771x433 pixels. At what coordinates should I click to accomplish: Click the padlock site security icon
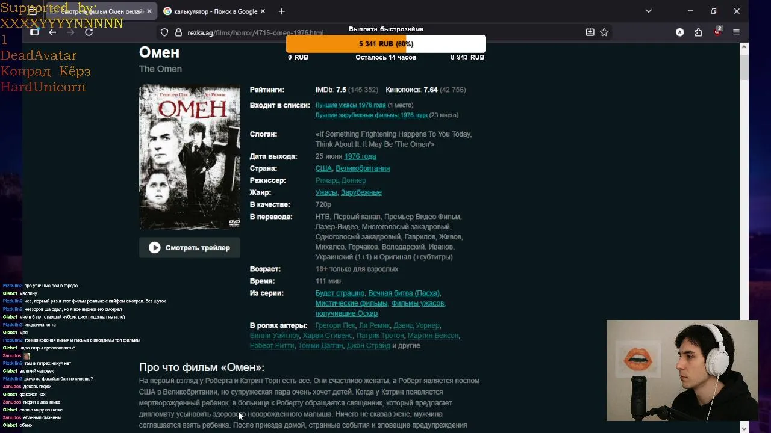[x=178, y=32]
